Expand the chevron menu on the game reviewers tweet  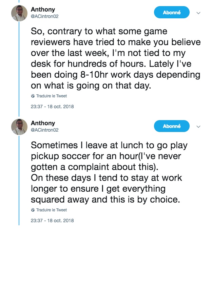click(x=199, y=13)
